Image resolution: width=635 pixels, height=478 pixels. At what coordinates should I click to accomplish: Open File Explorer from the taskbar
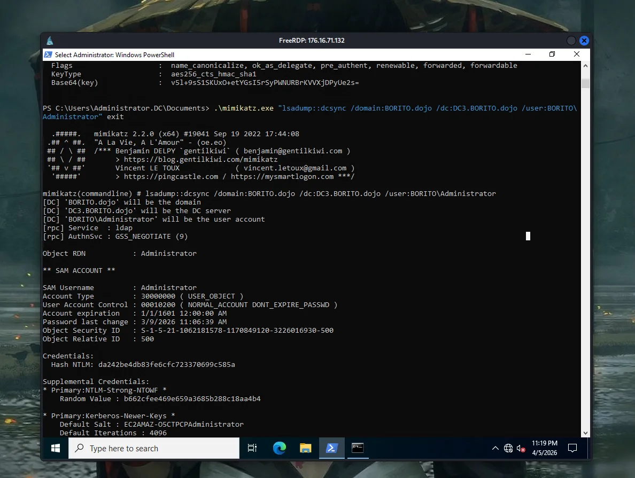[305, 448]
